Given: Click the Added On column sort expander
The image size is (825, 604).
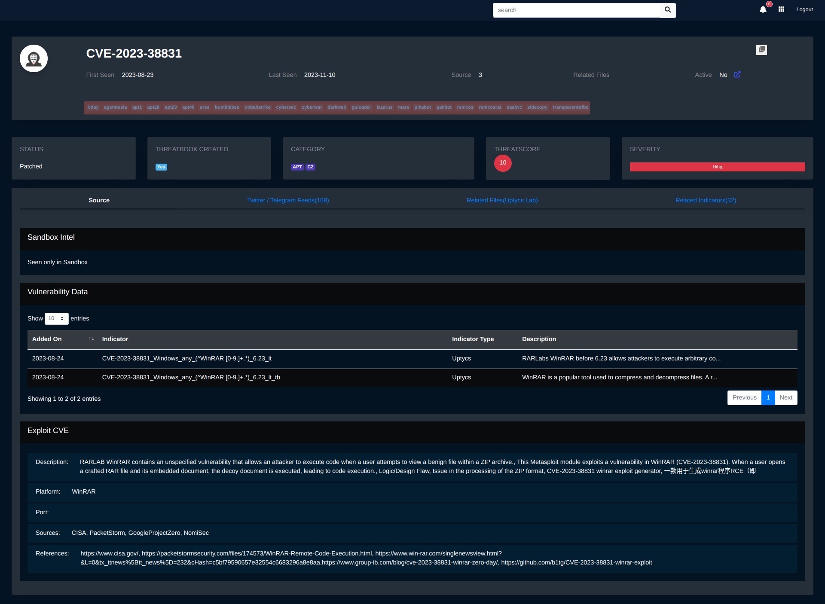Looking at the screenshot, I should tap(91, 339).
